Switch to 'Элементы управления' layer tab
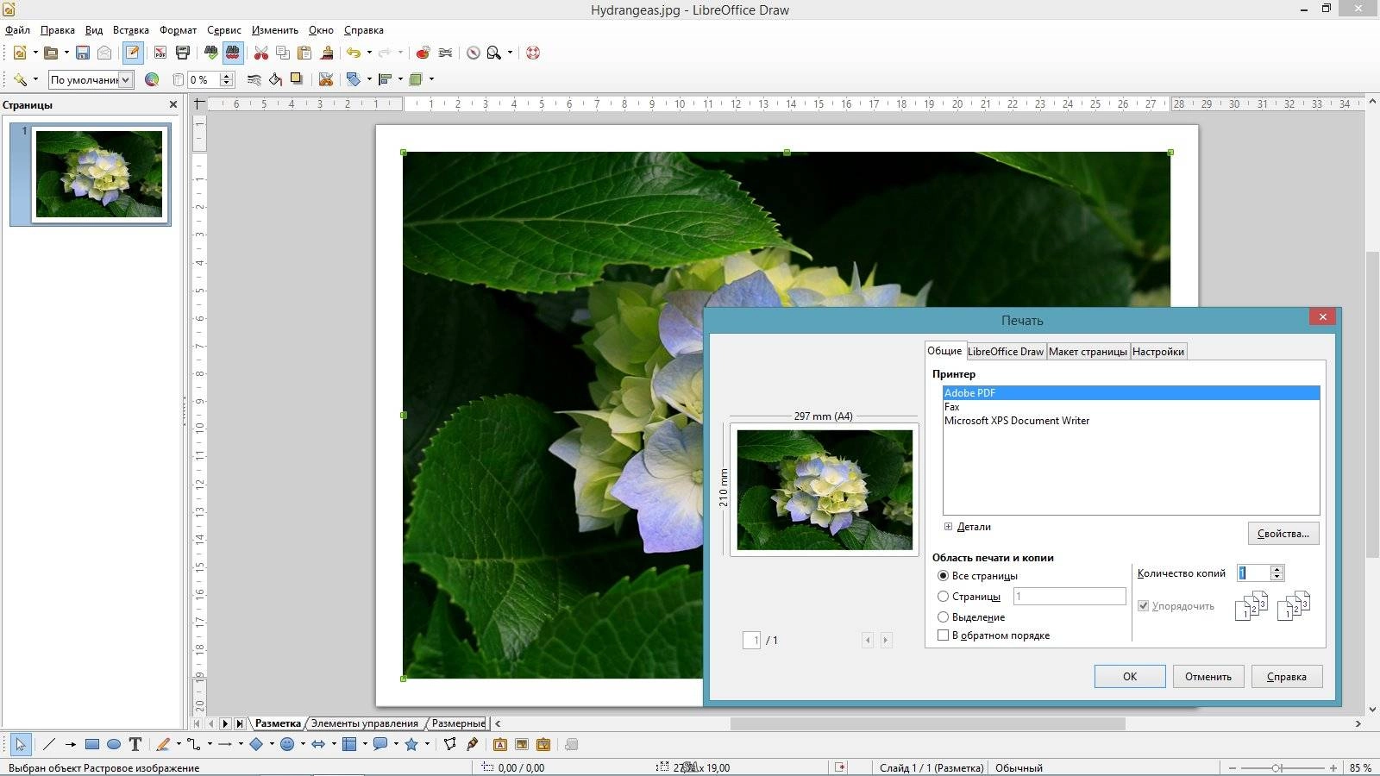The height and width of the screenshot is (776, 1380). [365, 723]
